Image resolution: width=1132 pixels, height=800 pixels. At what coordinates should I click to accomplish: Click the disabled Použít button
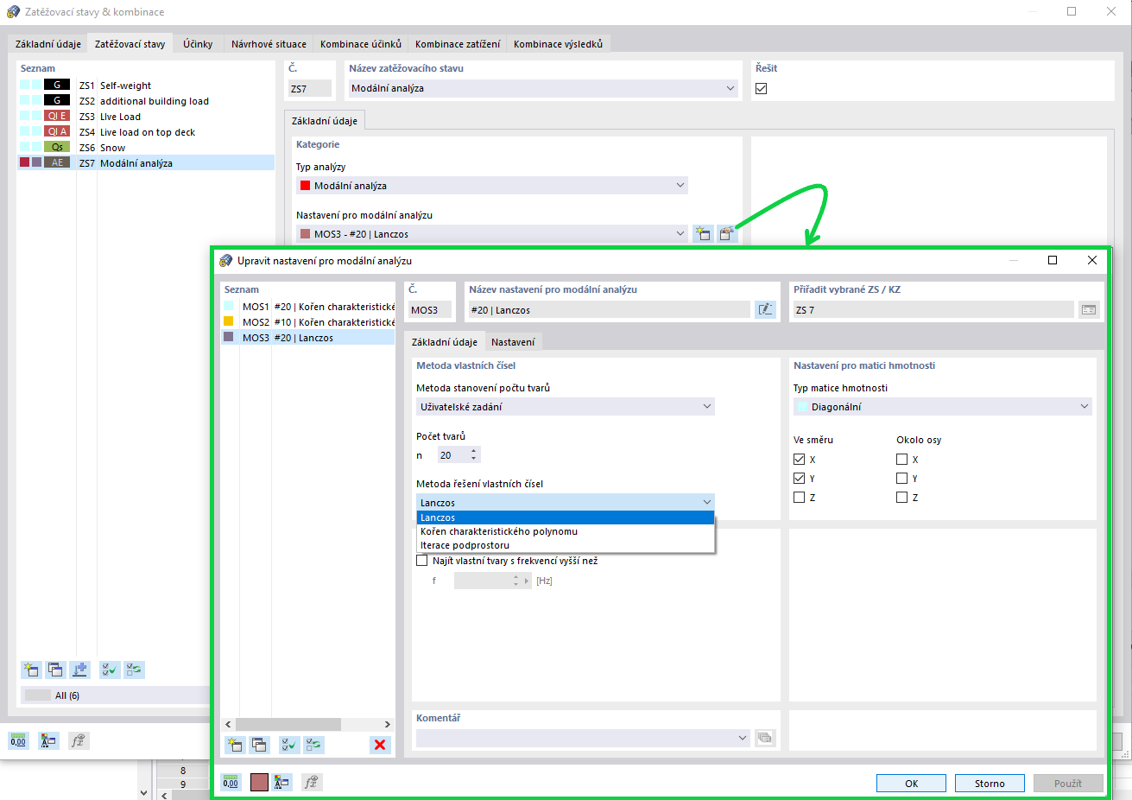[x=1068, y=784]
